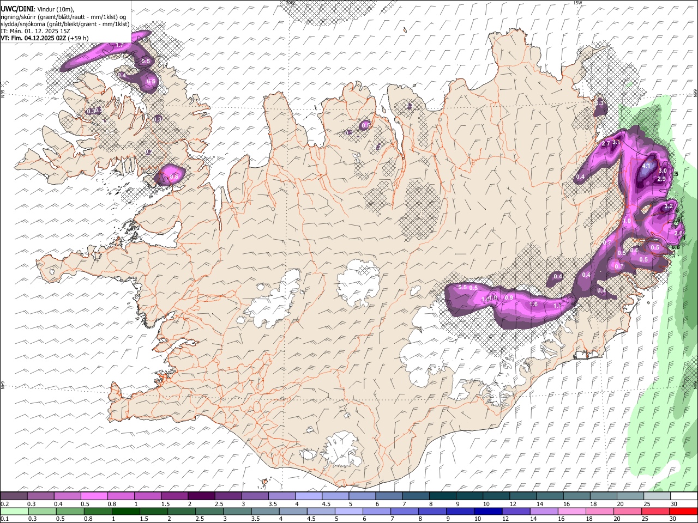Select the bright pink 0.5–0.8 snow swatch
This screenshot has width=698, height=523.
coord(94,496)
